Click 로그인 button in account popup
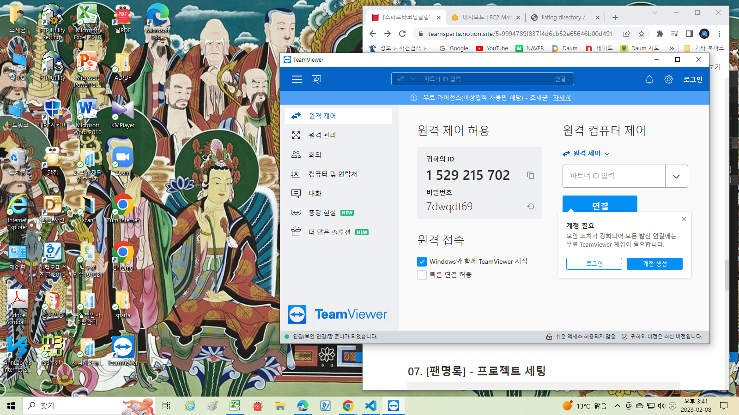Viewport: 739px width, 415px height. pyautogui.click(x=594, y=264)
